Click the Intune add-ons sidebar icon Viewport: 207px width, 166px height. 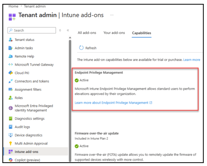11,152
